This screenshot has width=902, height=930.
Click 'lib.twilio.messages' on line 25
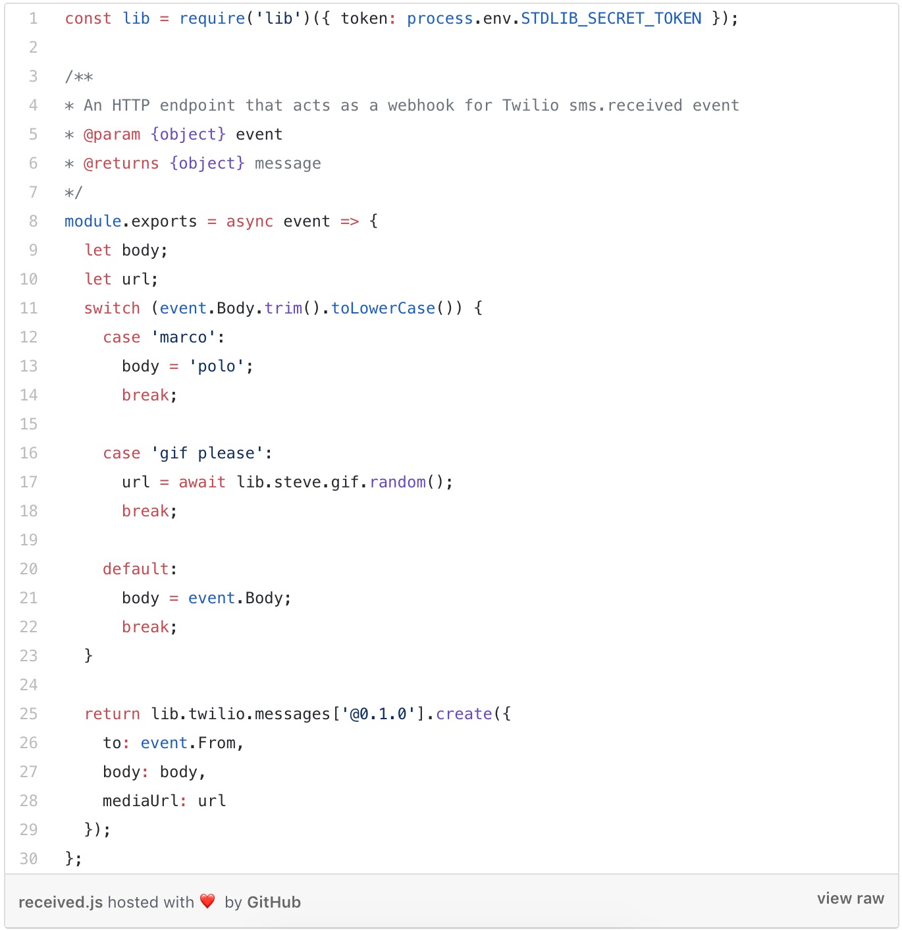click(x=240, y=714)
